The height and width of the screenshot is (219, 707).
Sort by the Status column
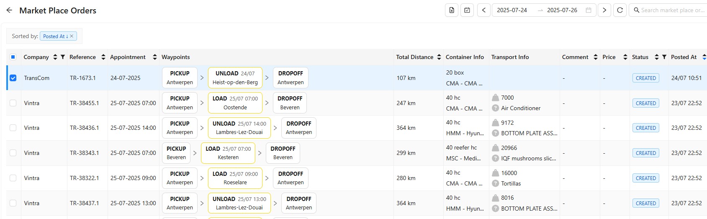tap(657, 57)
